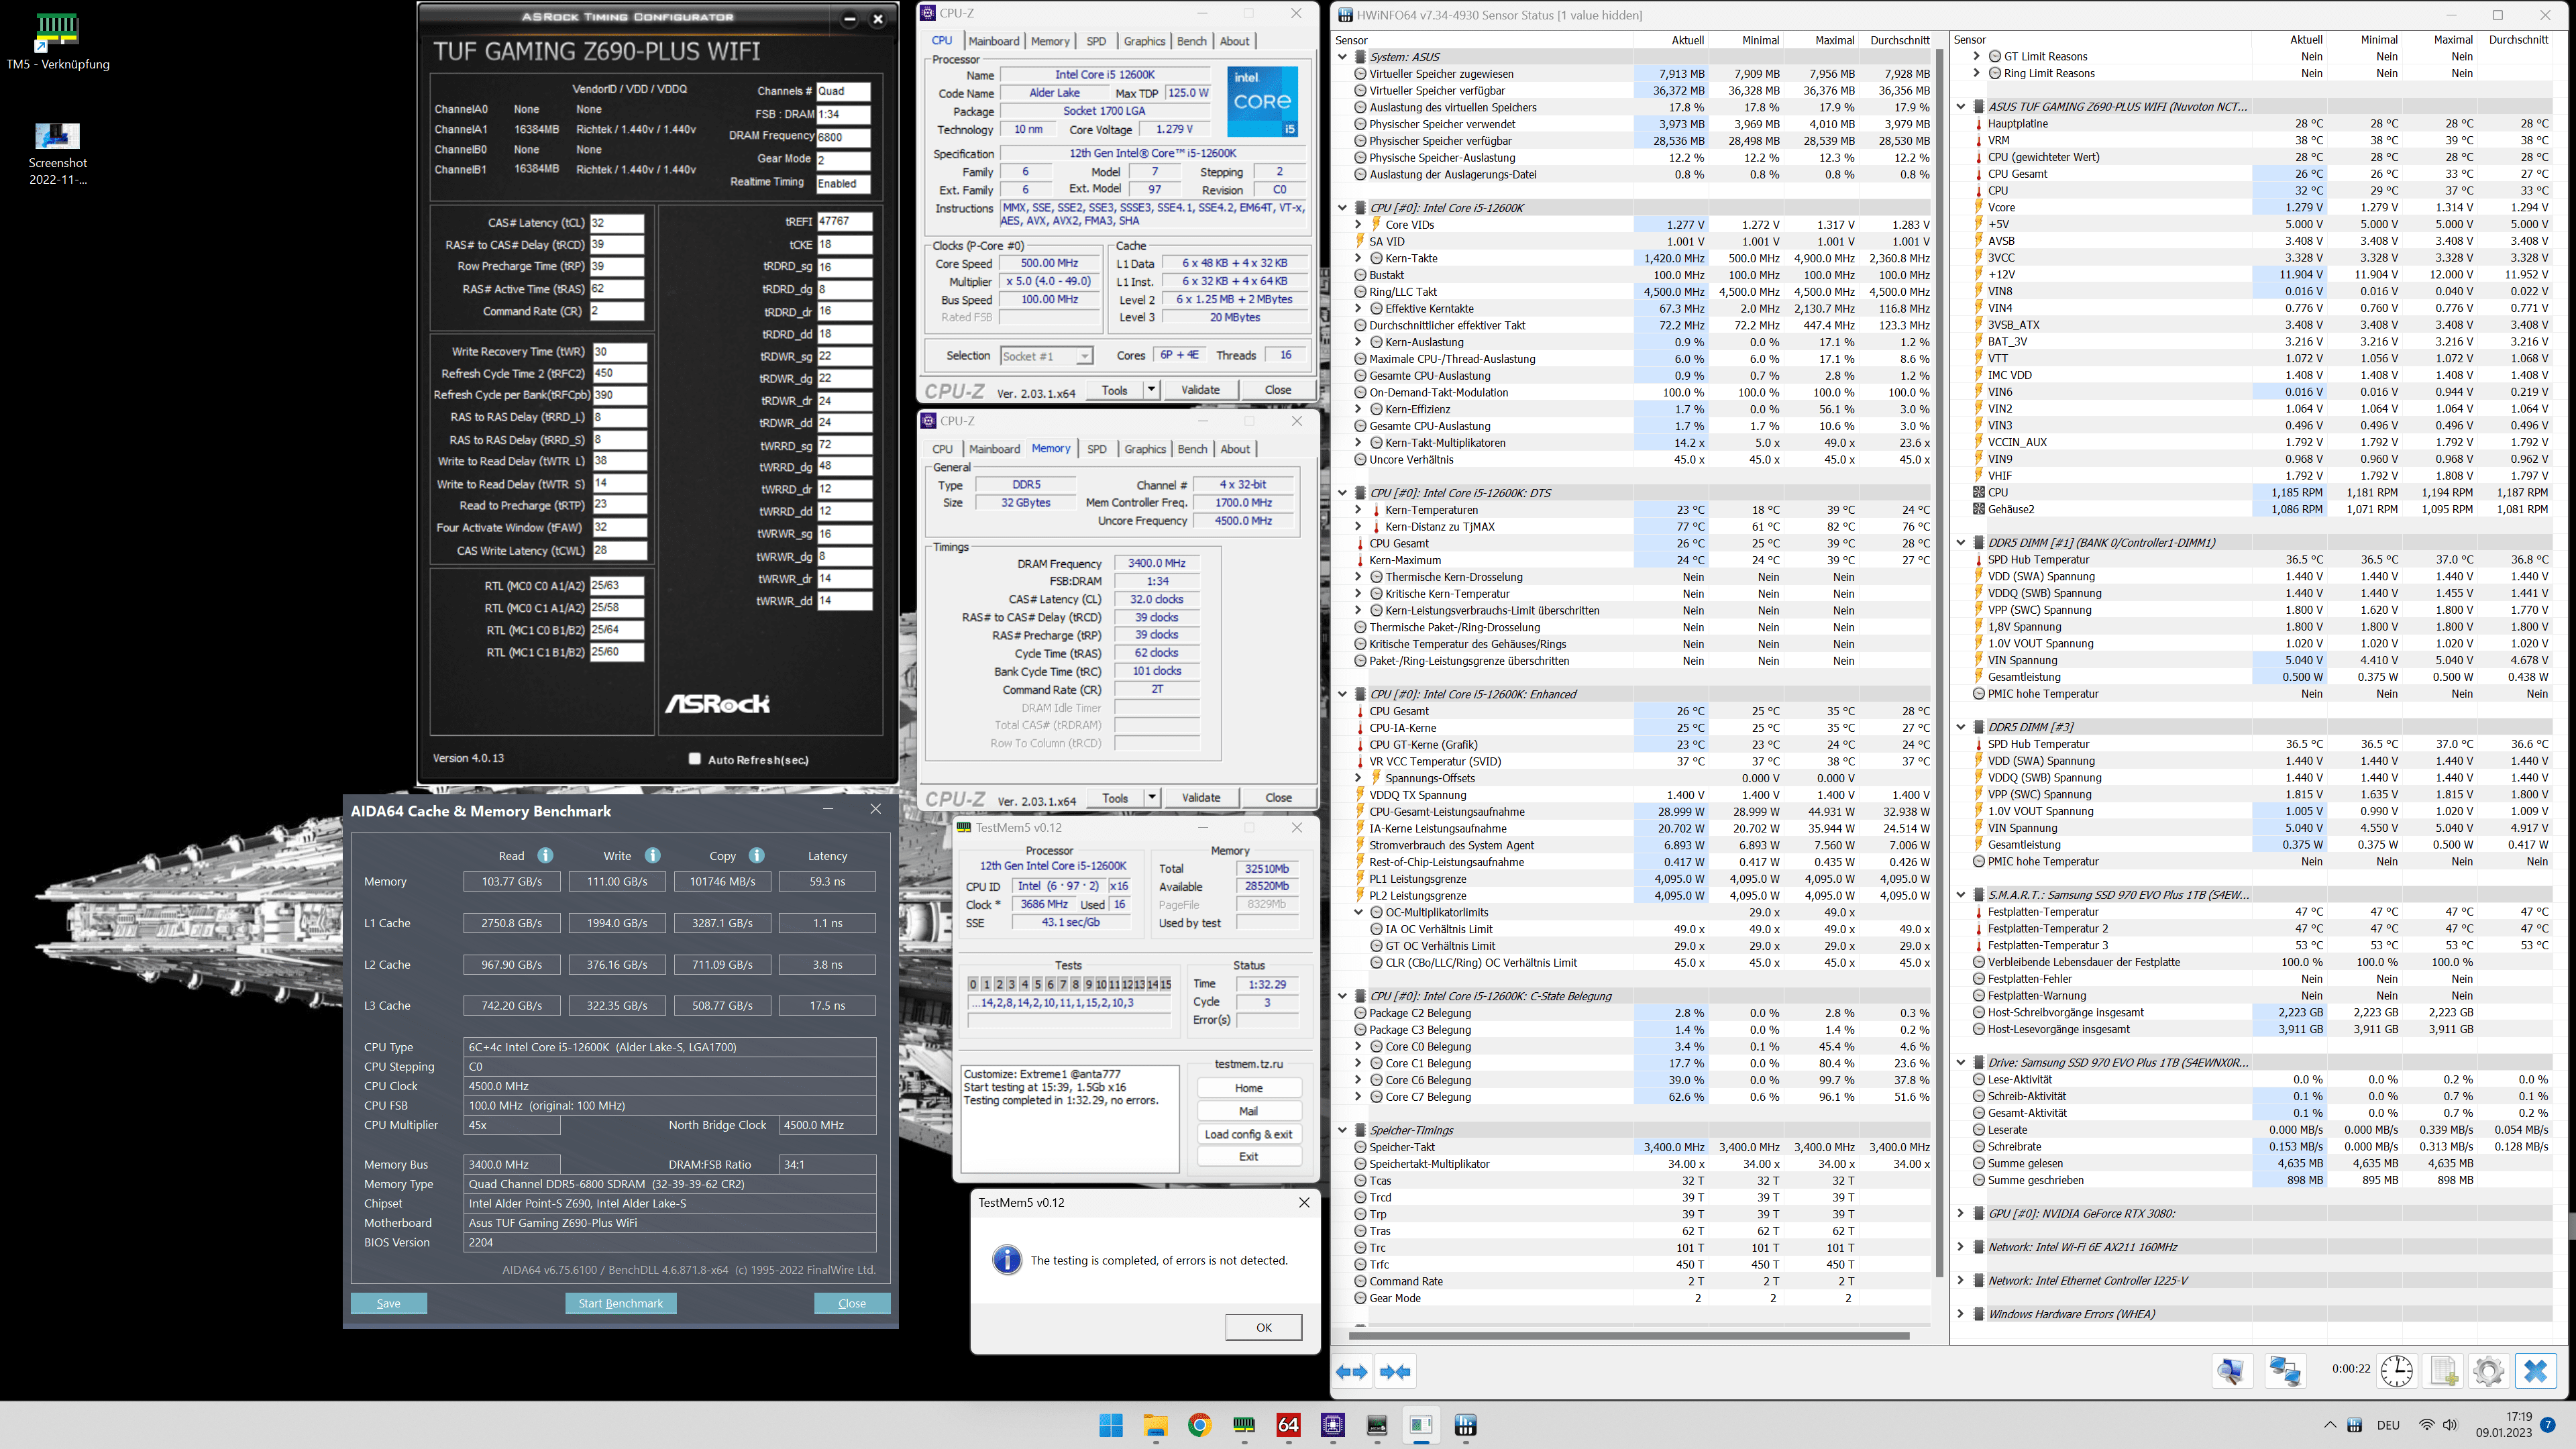The height and width of the screenshot is (1449, 2576).
Task: Click AIDA64 Copy info icon
Action: [757, 855]
